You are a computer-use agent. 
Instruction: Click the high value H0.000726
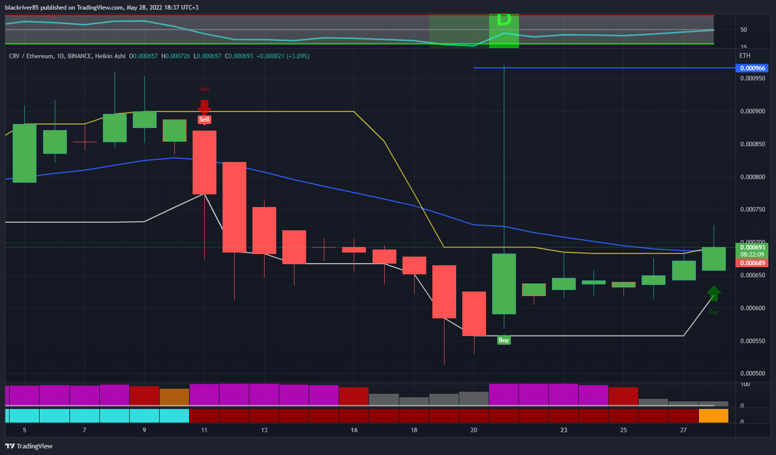pyautogui.click(x=175, y=56)
